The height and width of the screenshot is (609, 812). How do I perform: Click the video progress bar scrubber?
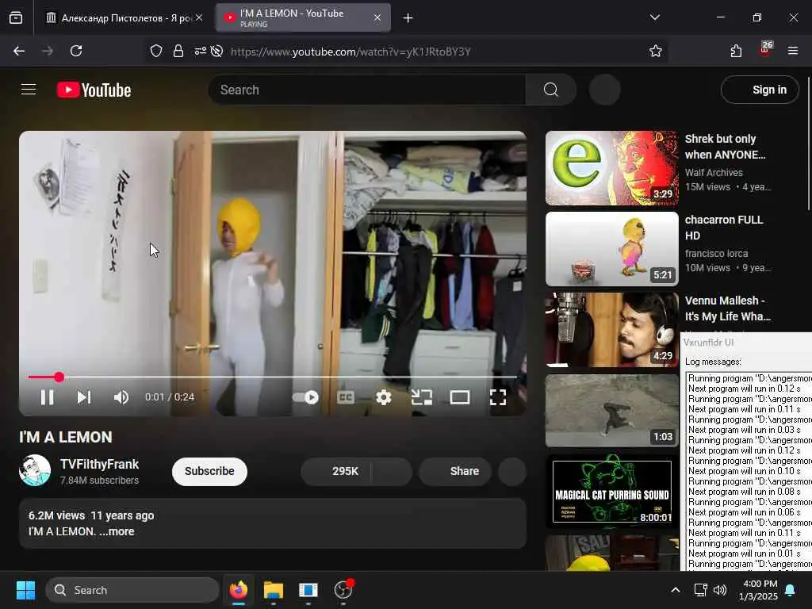click(59, 377)
